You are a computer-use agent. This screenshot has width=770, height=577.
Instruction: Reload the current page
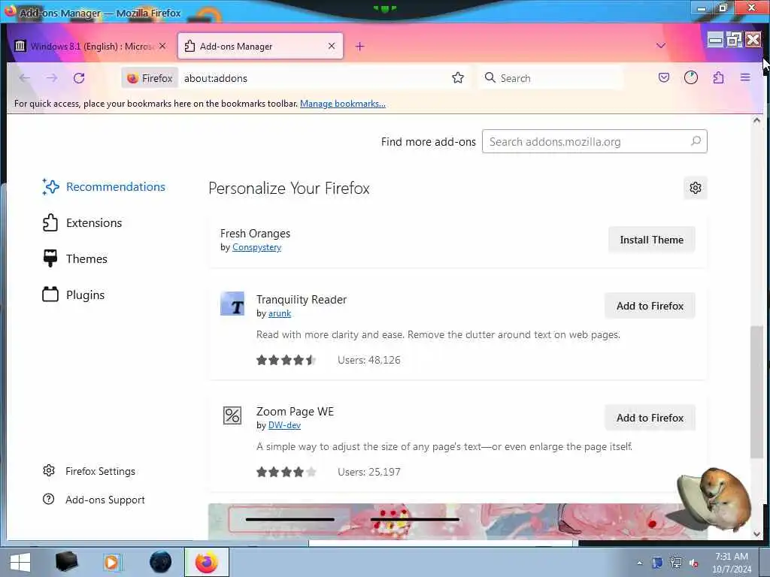coord(79,78)
